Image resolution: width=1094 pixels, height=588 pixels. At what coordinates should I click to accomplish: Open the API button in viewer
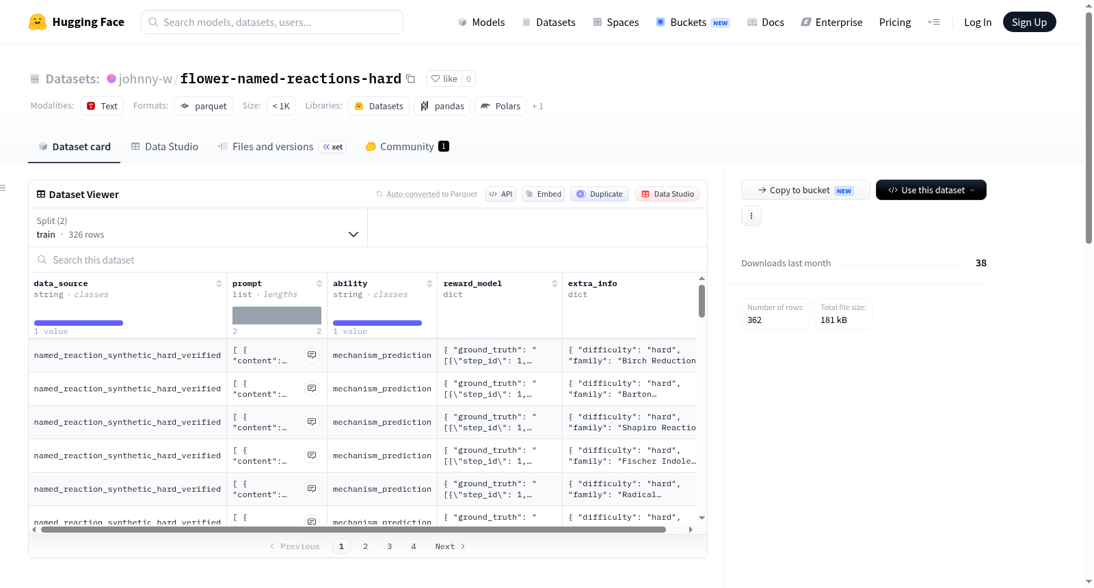pyautogui.click(x=501, y=194)
